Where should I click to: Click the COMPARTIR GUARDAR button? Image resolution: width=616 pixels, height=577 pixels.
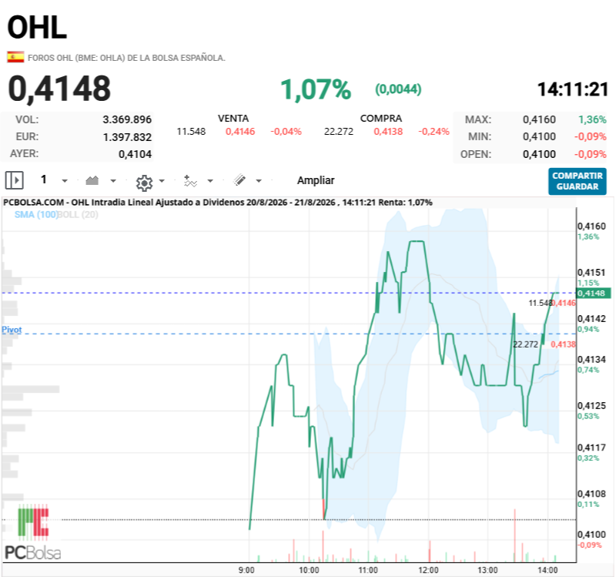pyautogui.click(x=577, y=181)
